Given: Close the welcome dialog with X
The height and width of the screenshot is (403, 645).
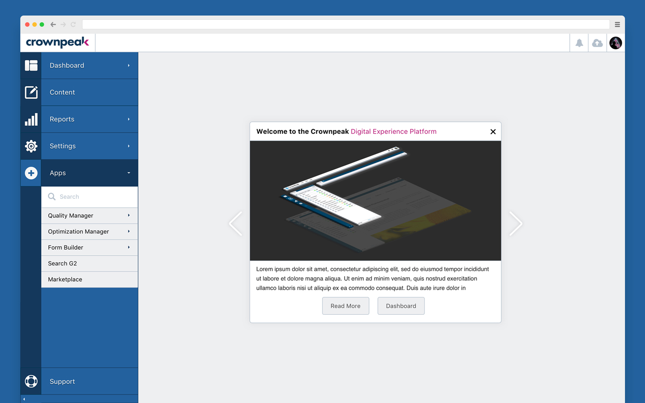Looking at the screenshot, I should click(x=493, y=132).
